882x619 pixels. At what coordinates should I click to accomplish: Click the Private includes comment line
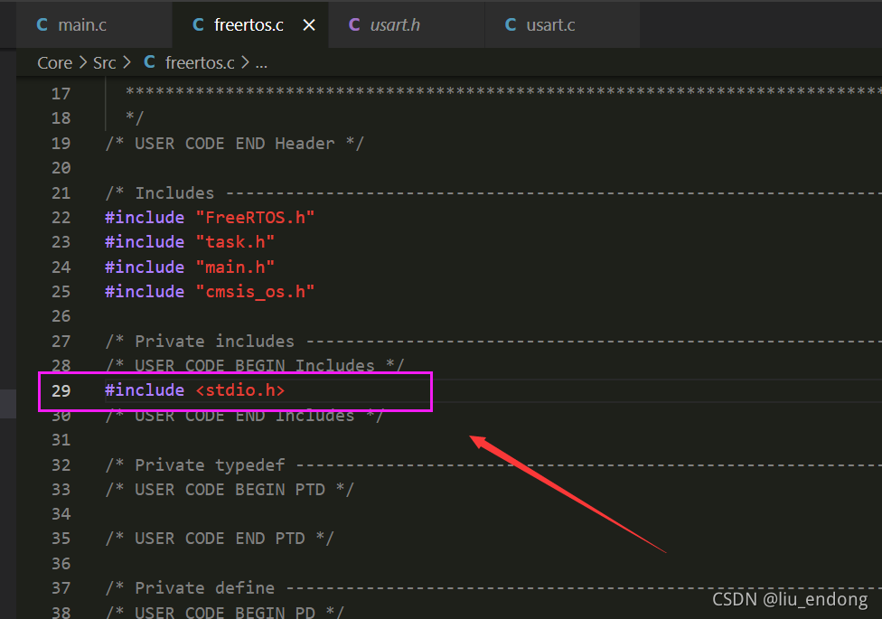tap(493, 341)
